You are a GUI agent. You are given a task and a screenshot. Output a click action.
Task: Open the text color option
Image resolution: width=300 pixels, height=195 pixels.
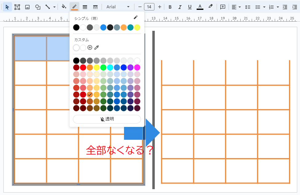[200, 7]
